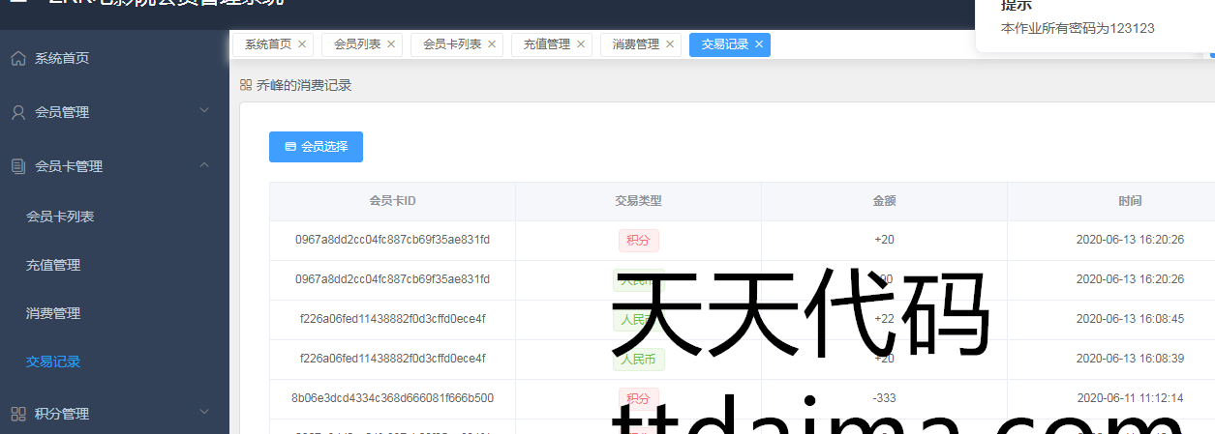Click the grid icon beside 积分管理
This screenshot has height=434, width=1215.
click(x=18, y=414)
